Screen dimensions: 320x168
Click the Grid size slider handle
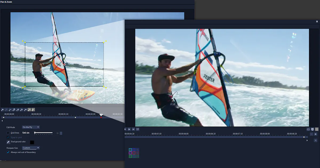pyautogui.click(x=35, y=133)
